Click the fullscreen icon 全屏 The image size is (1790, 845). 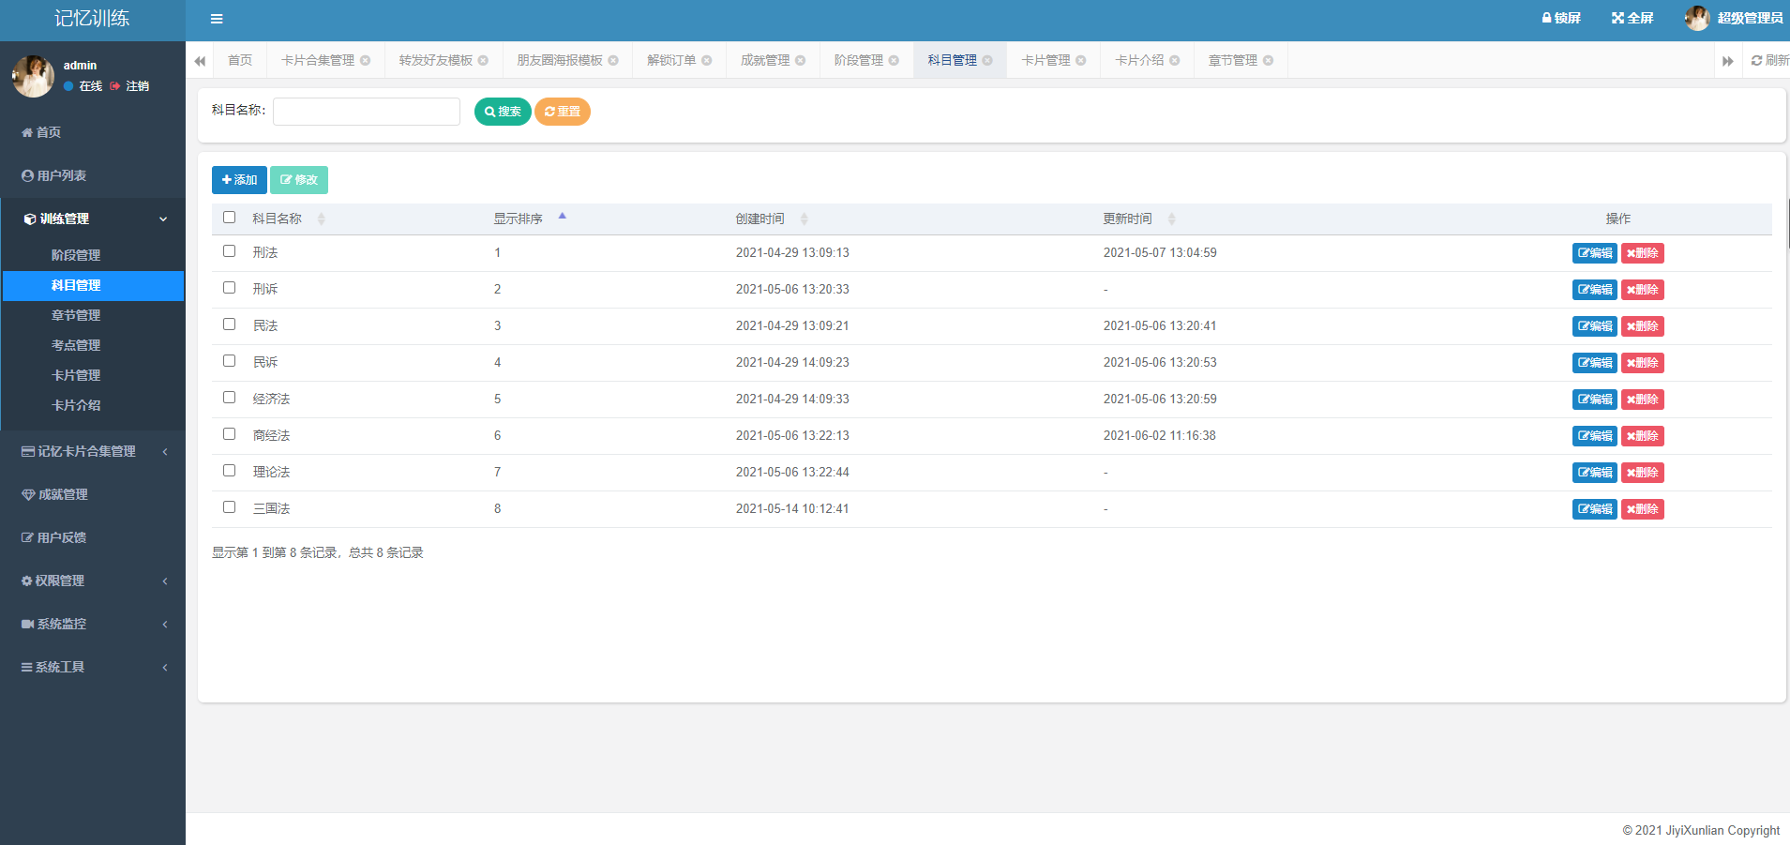pos(1632,18)
